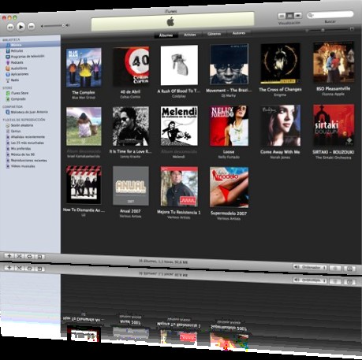
Task: Select the Come Away With Me album
Action: 280,125
